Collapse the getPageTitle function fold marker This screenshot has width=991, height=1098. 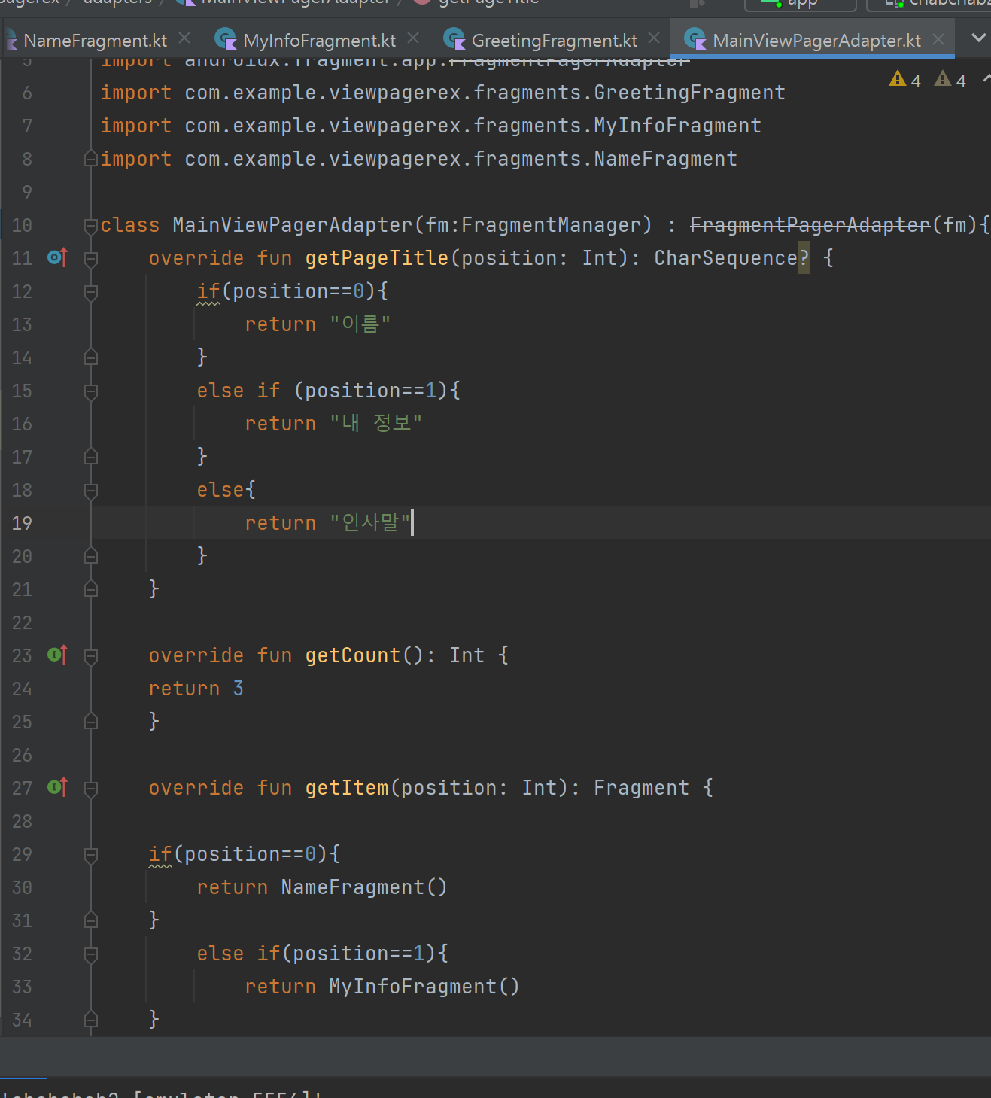coord(91,259)
